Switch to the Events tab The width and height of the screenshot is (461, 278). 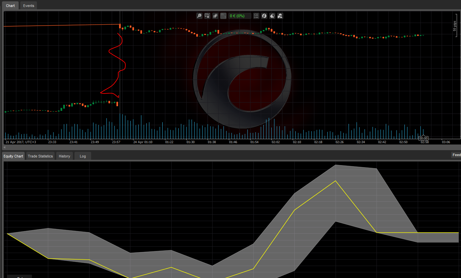tap(29, 6)
